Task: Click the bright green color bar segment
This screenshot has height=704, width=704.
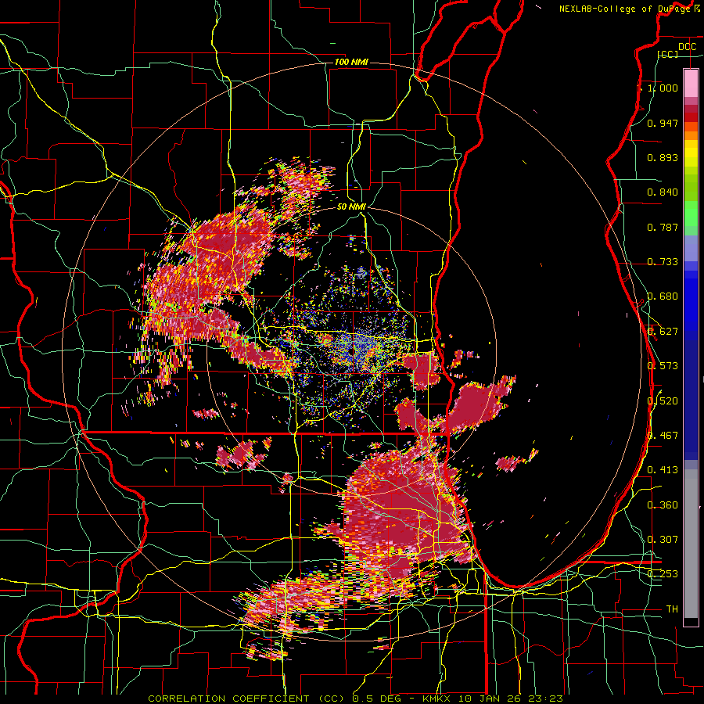Action: [691, 214]
